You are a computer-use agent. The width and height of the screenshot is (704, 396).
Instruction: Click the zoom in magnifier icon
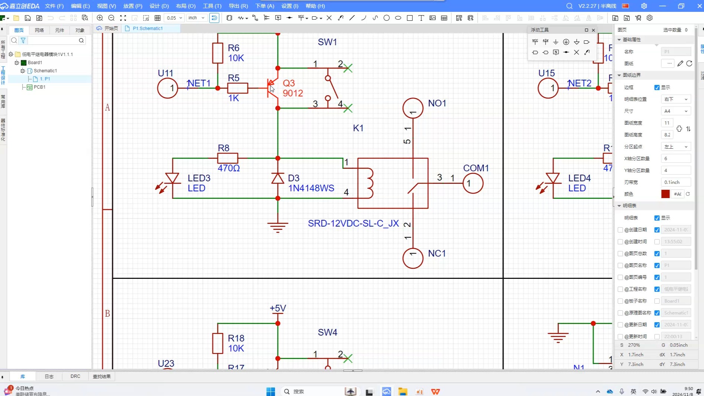[x=100, y=18]
